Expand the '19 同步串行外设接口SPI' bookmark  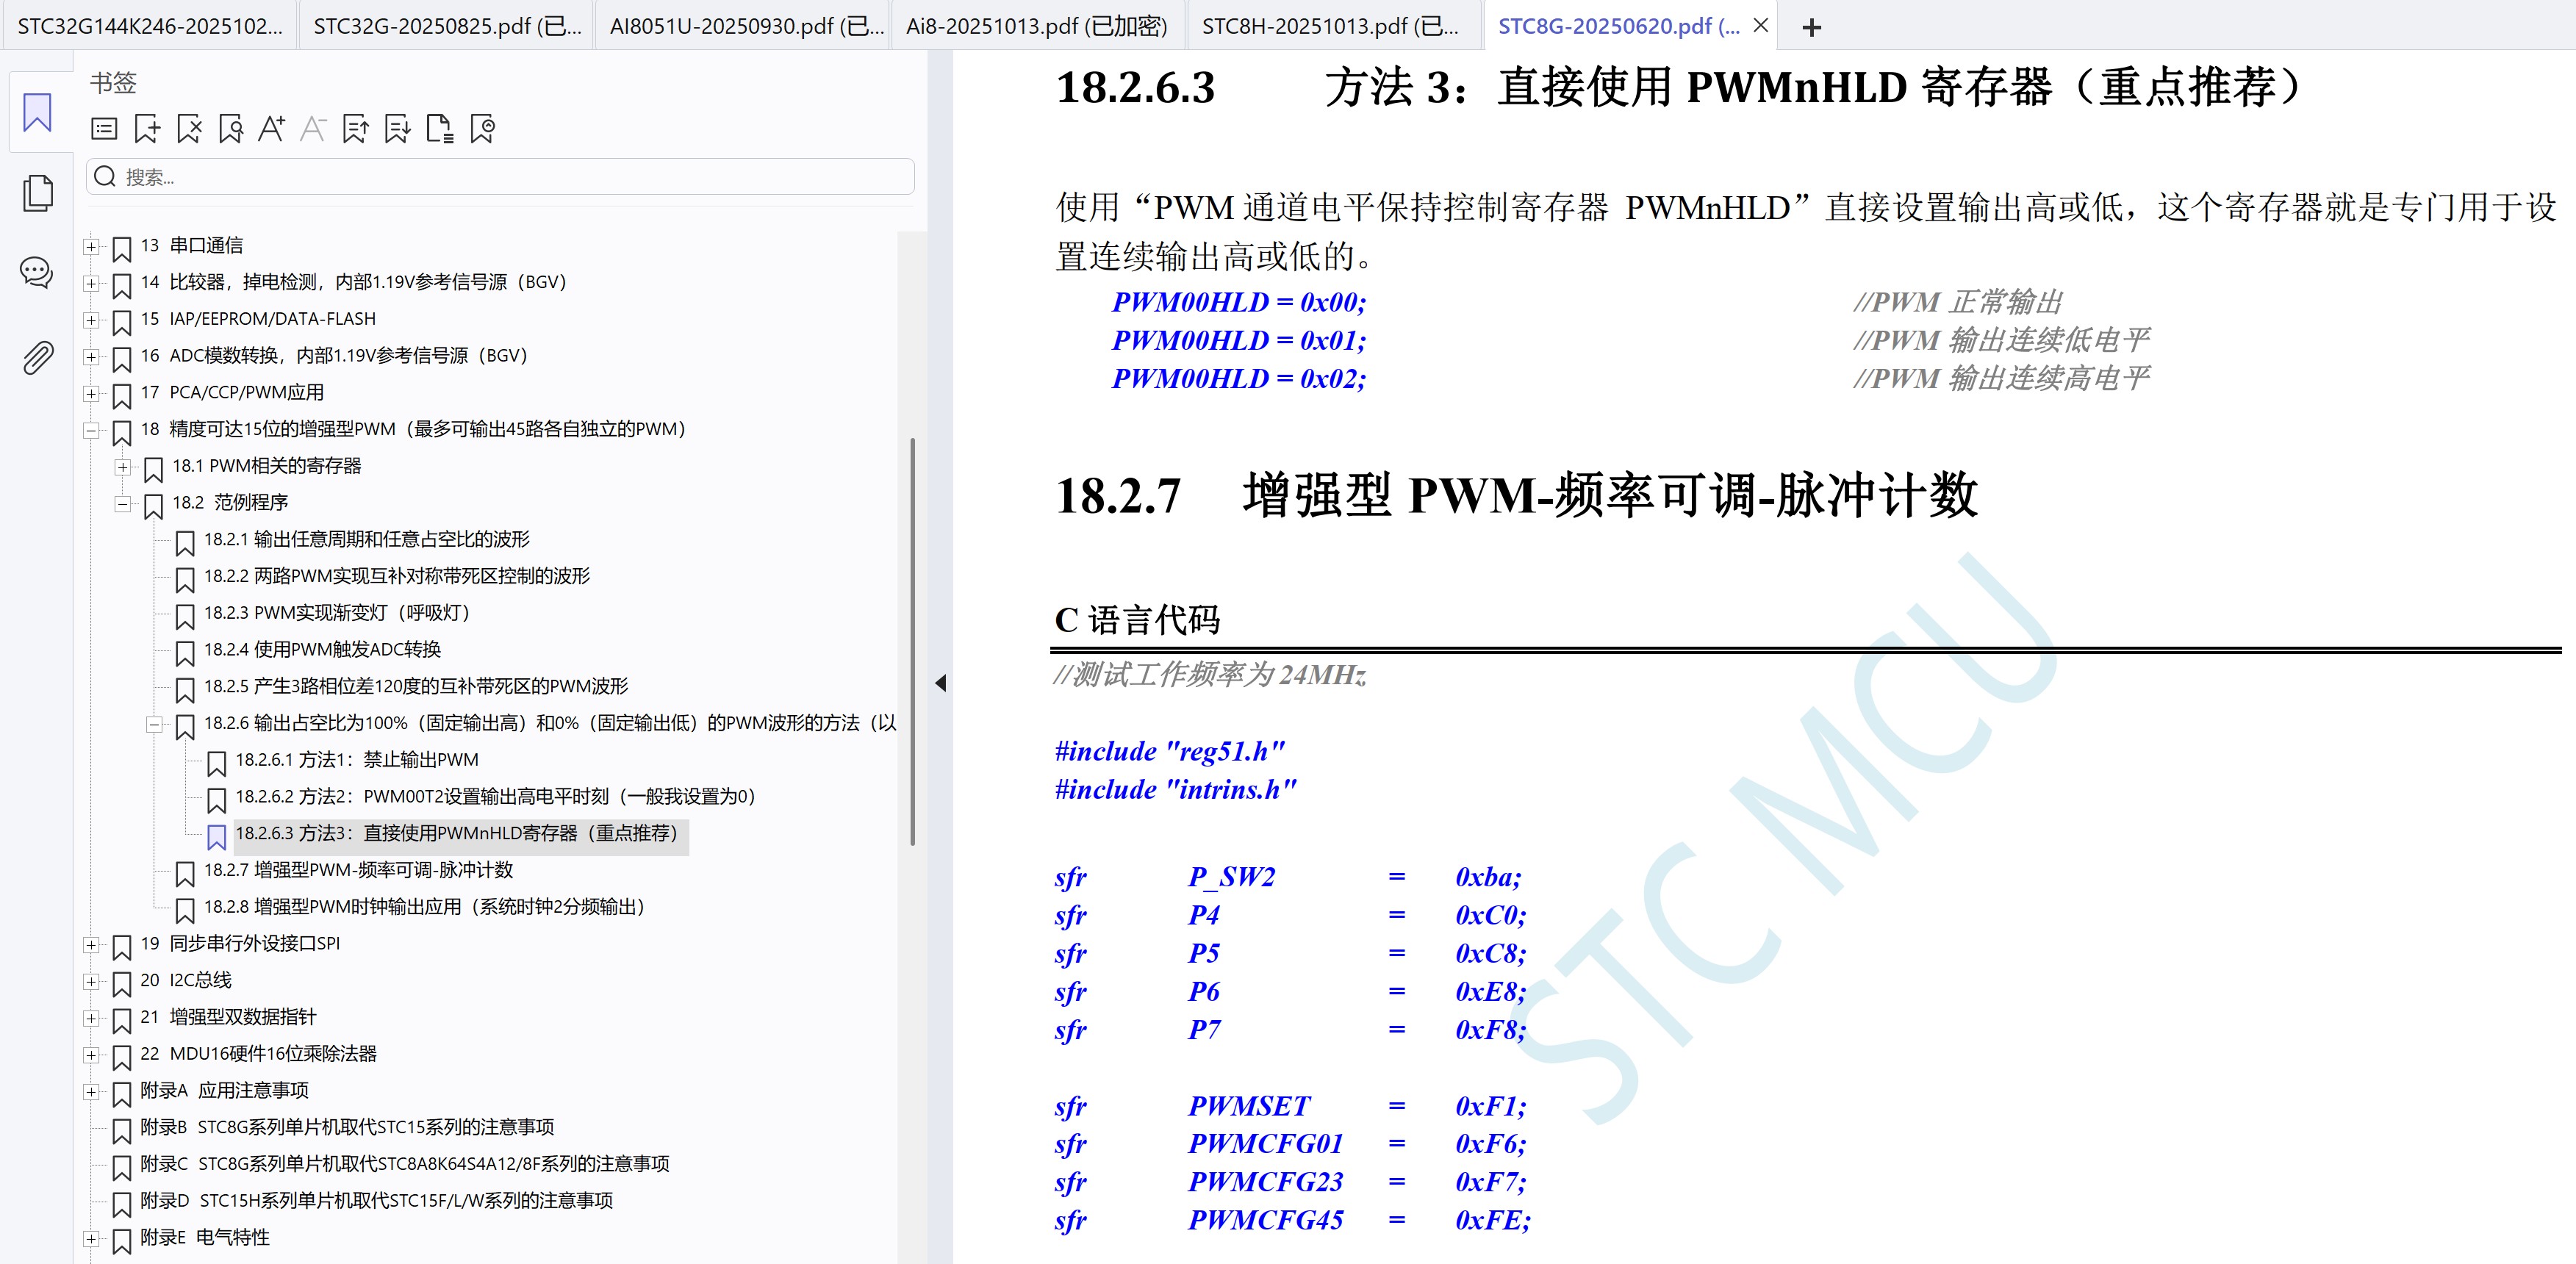[91, 943]
